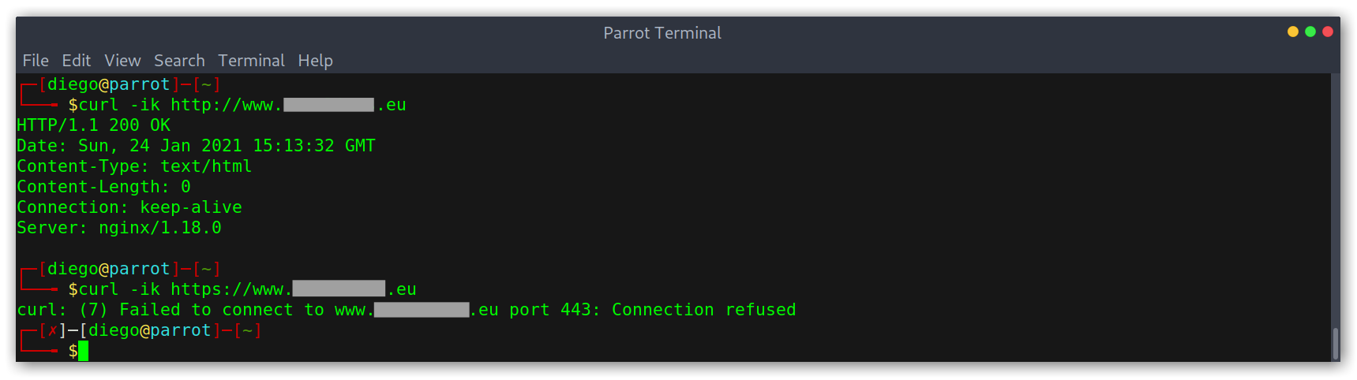Click the 'Content-Length: 0' header line

(103, 187)
